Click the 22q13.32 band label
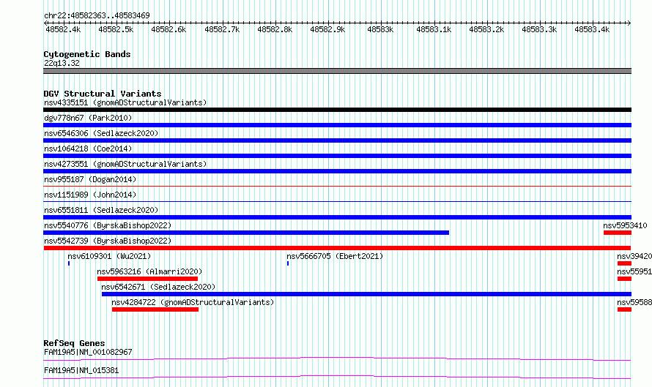Viewport: 652px width, 387px height. (x=62, y=63)
